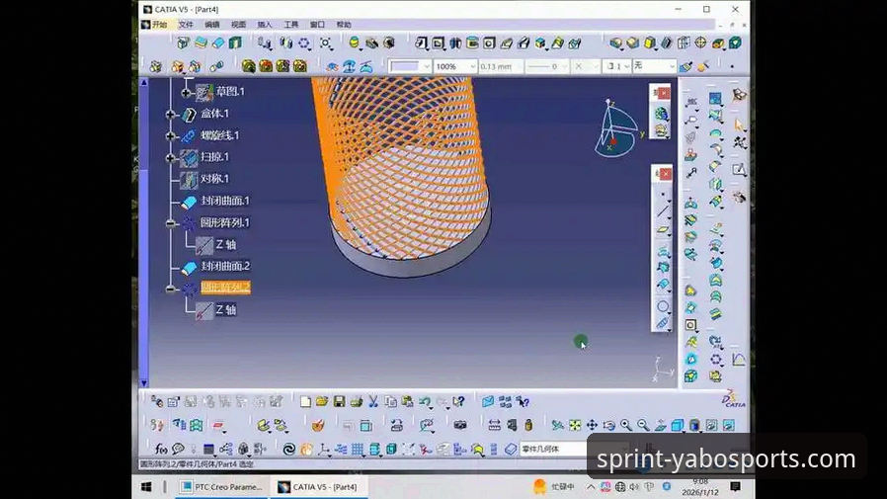Expand the 盒体.1 tree node
Screen dimensions: 887x499
coord(170,115)
